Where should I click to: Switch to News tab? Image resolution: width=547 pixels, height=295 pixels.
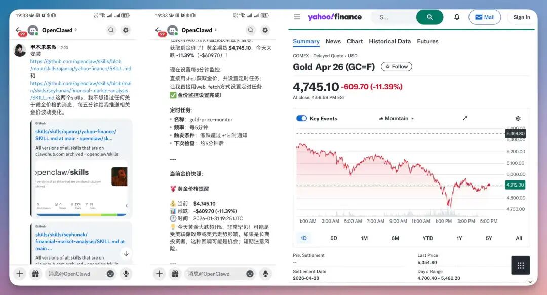(333, 41)
